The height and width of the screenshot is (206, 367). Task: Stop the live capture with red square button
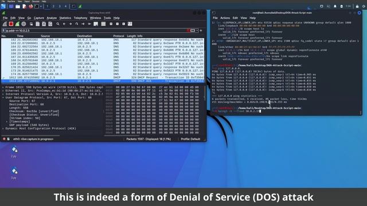[x=11, y=24]
